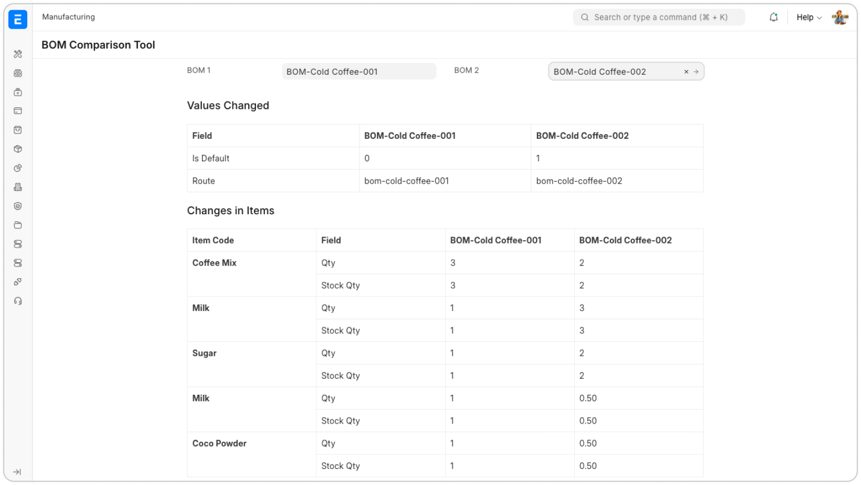
Task: Clear the BOM 2 field with X
Action: tap(686, 72)
